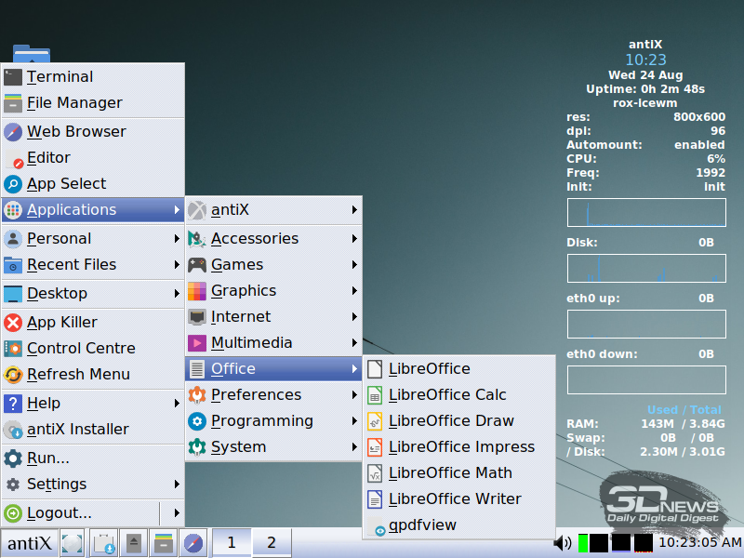Switch to workspace 2
The height and width of the screenshot is (558, 744).
272,542
